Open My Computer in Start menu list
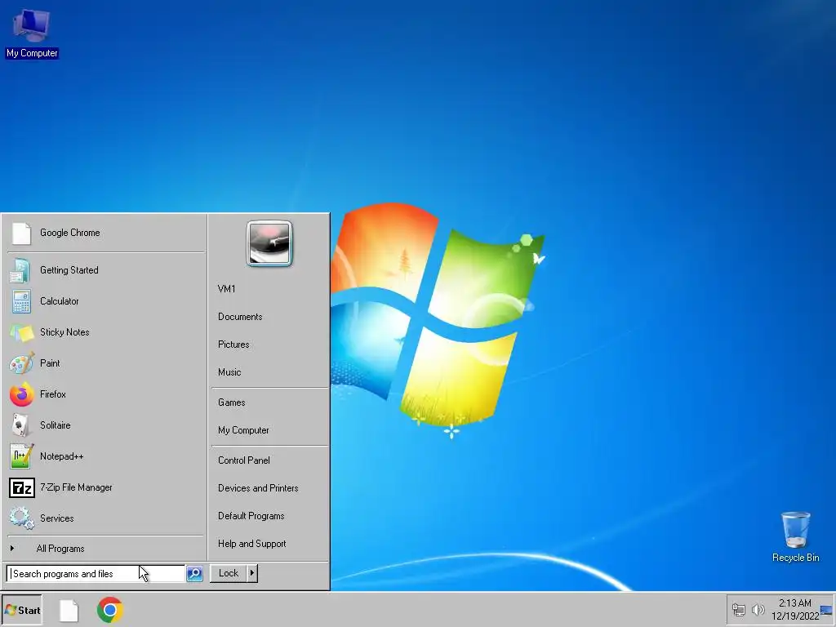 243,430
